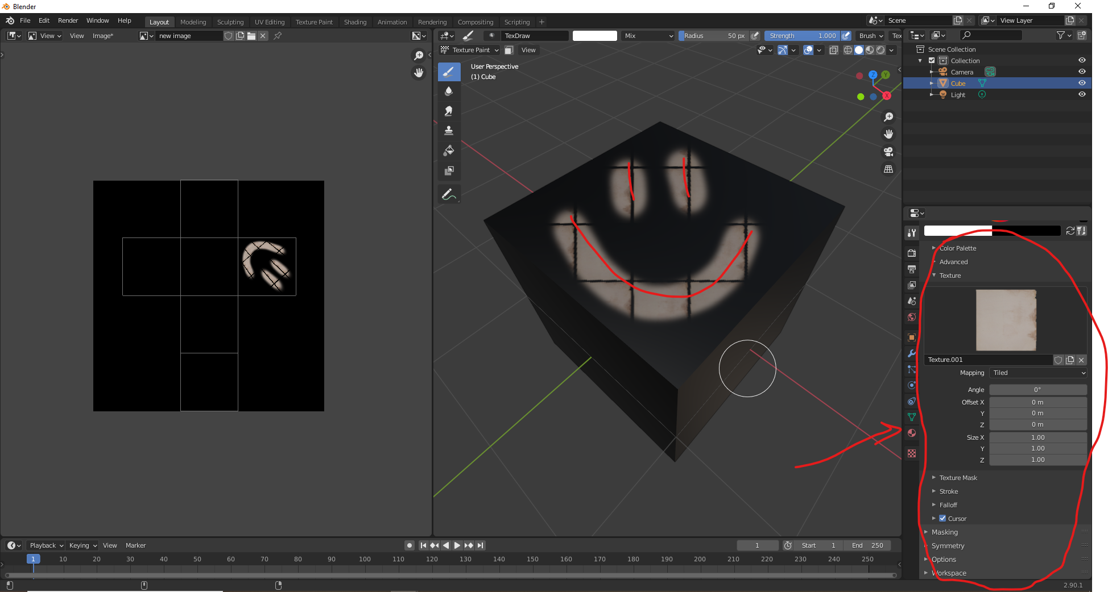Open Object Constraints properties tab
1108x592 pixels.
pos(912,401)
